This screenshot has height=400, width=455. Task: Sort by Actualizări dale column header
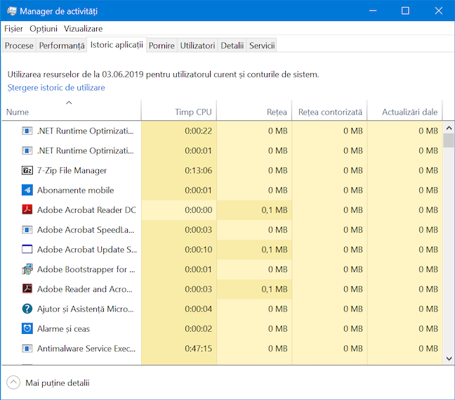[x=404, y=110]
